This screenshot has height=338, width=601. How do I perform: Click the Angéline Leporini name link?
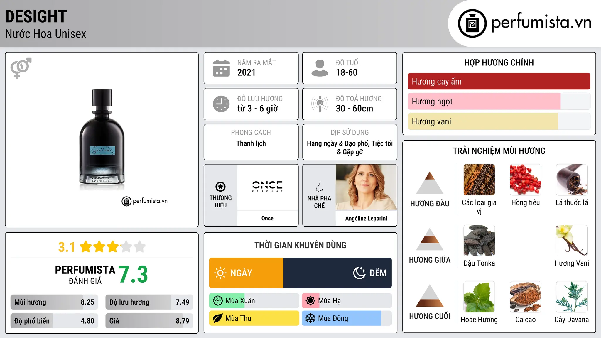coord(366,219)
